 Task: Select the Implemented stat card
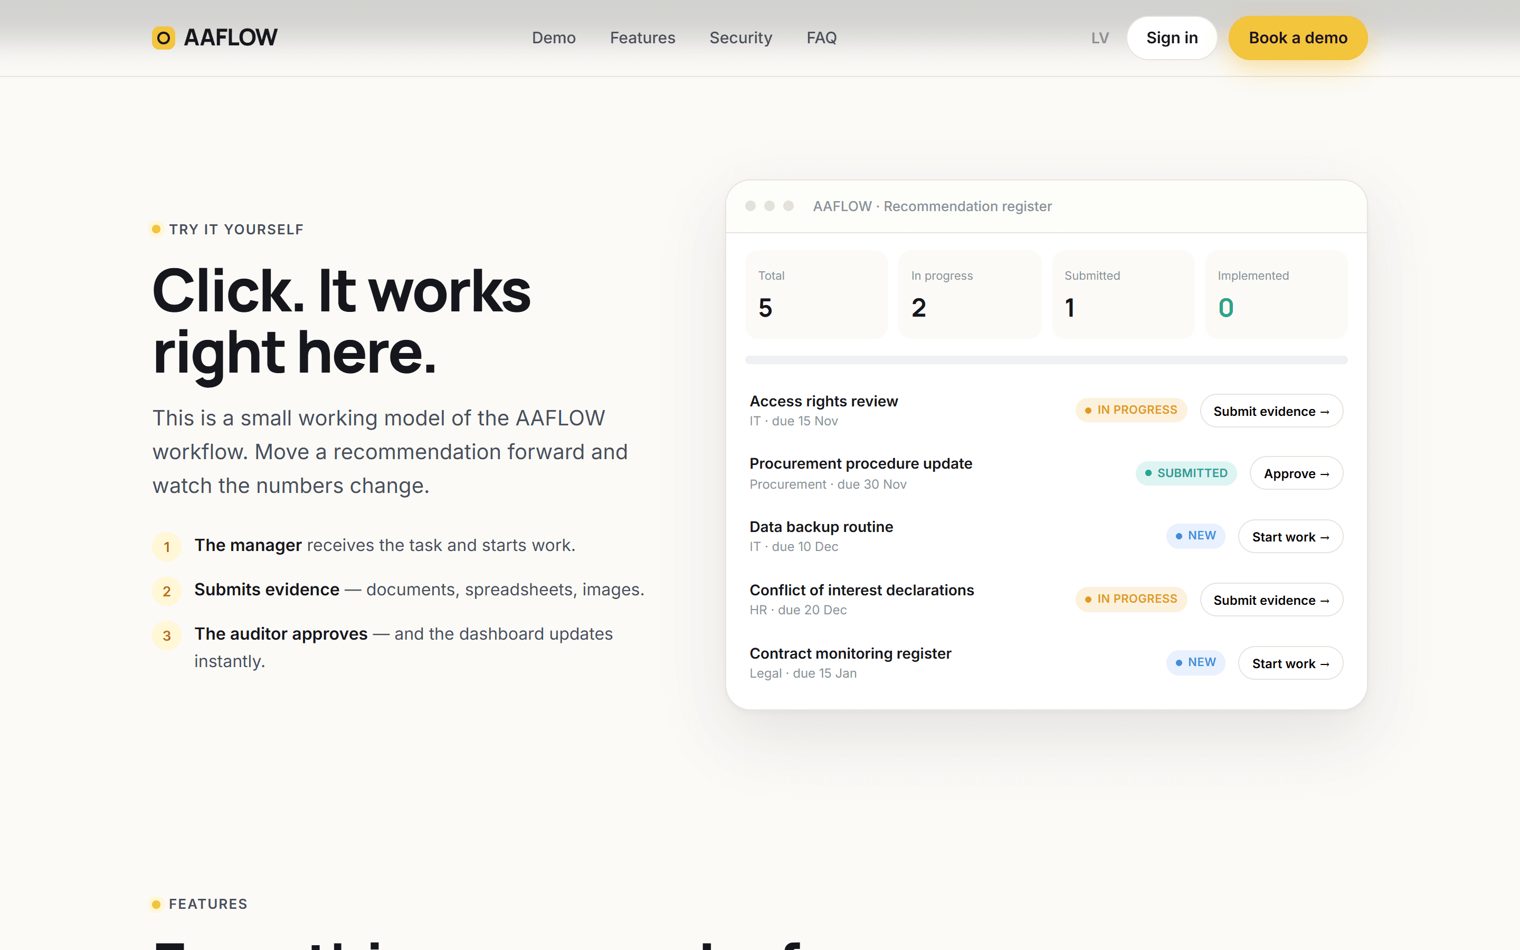[1276, 294]
